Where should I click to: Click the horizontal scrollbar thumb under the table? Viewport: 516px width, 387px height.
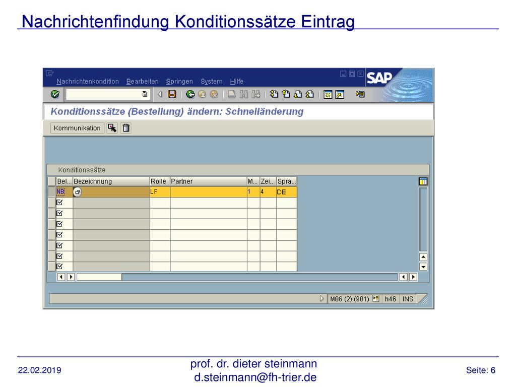pyautogui.click(x=99, y=277)
